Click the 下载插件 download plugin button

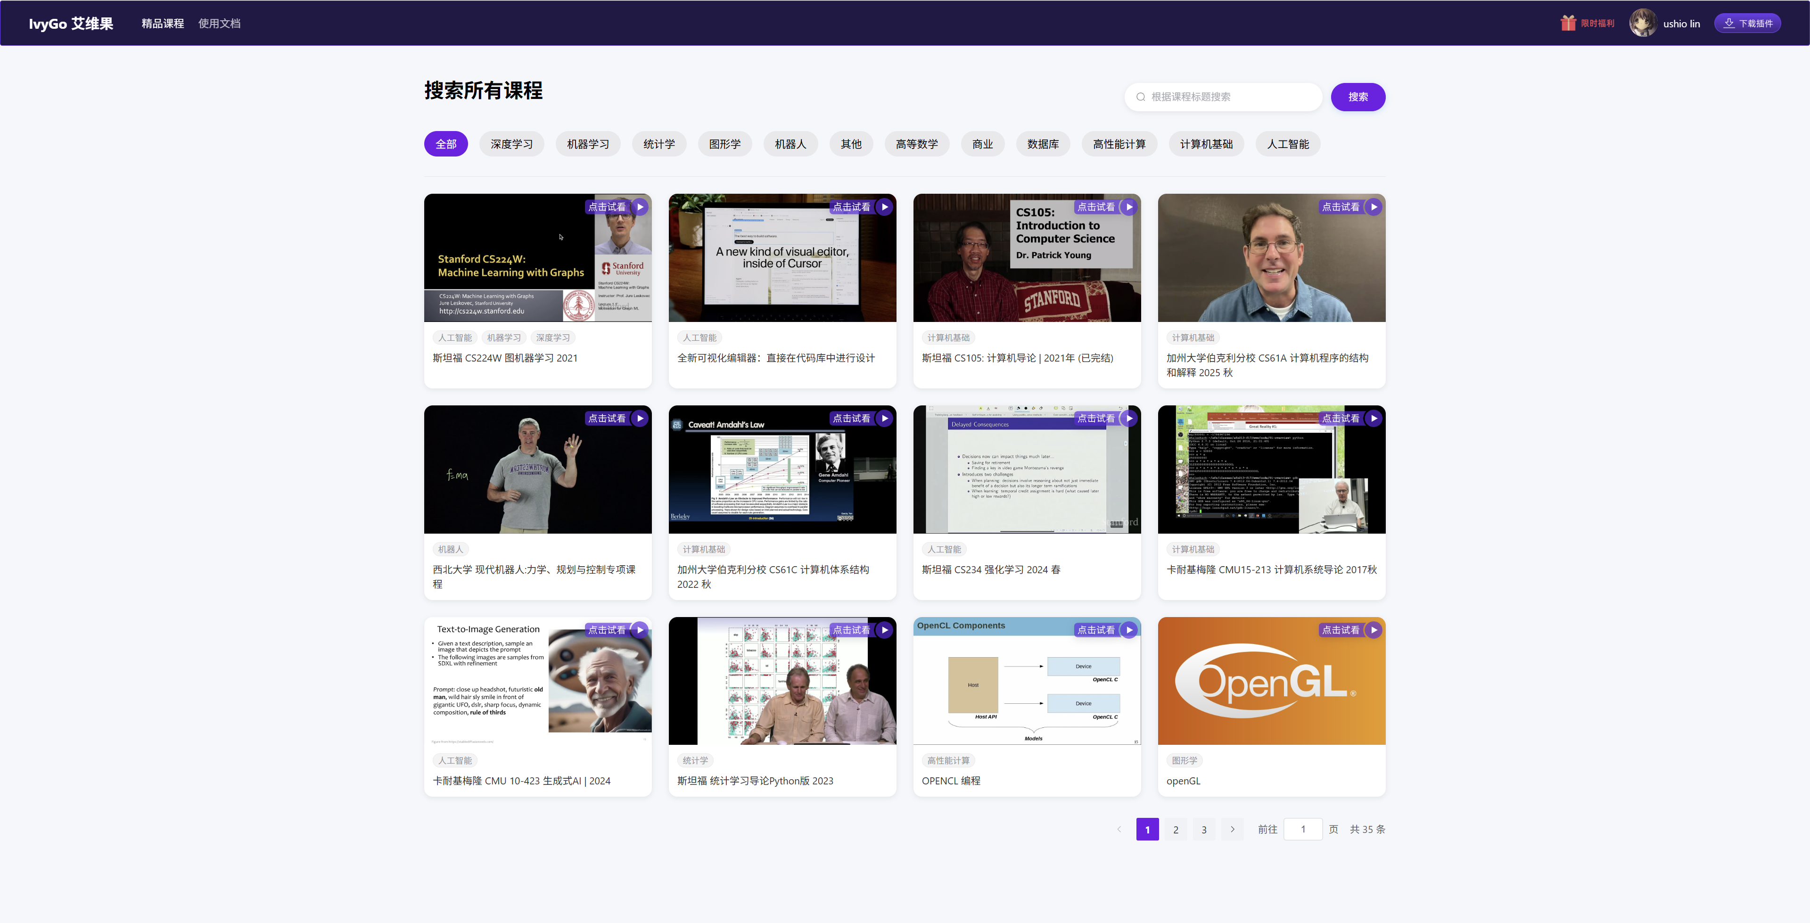(1747, 23)
